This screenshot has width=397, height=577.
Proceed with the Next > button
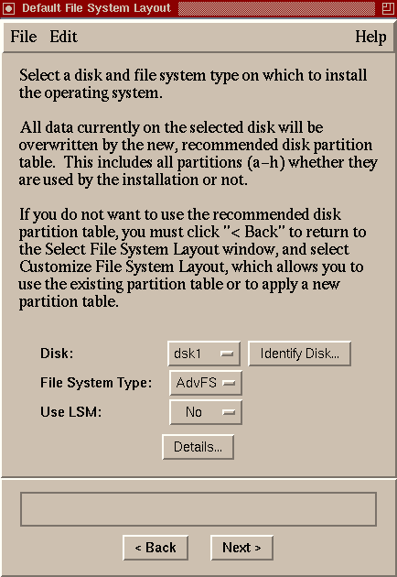241,548
